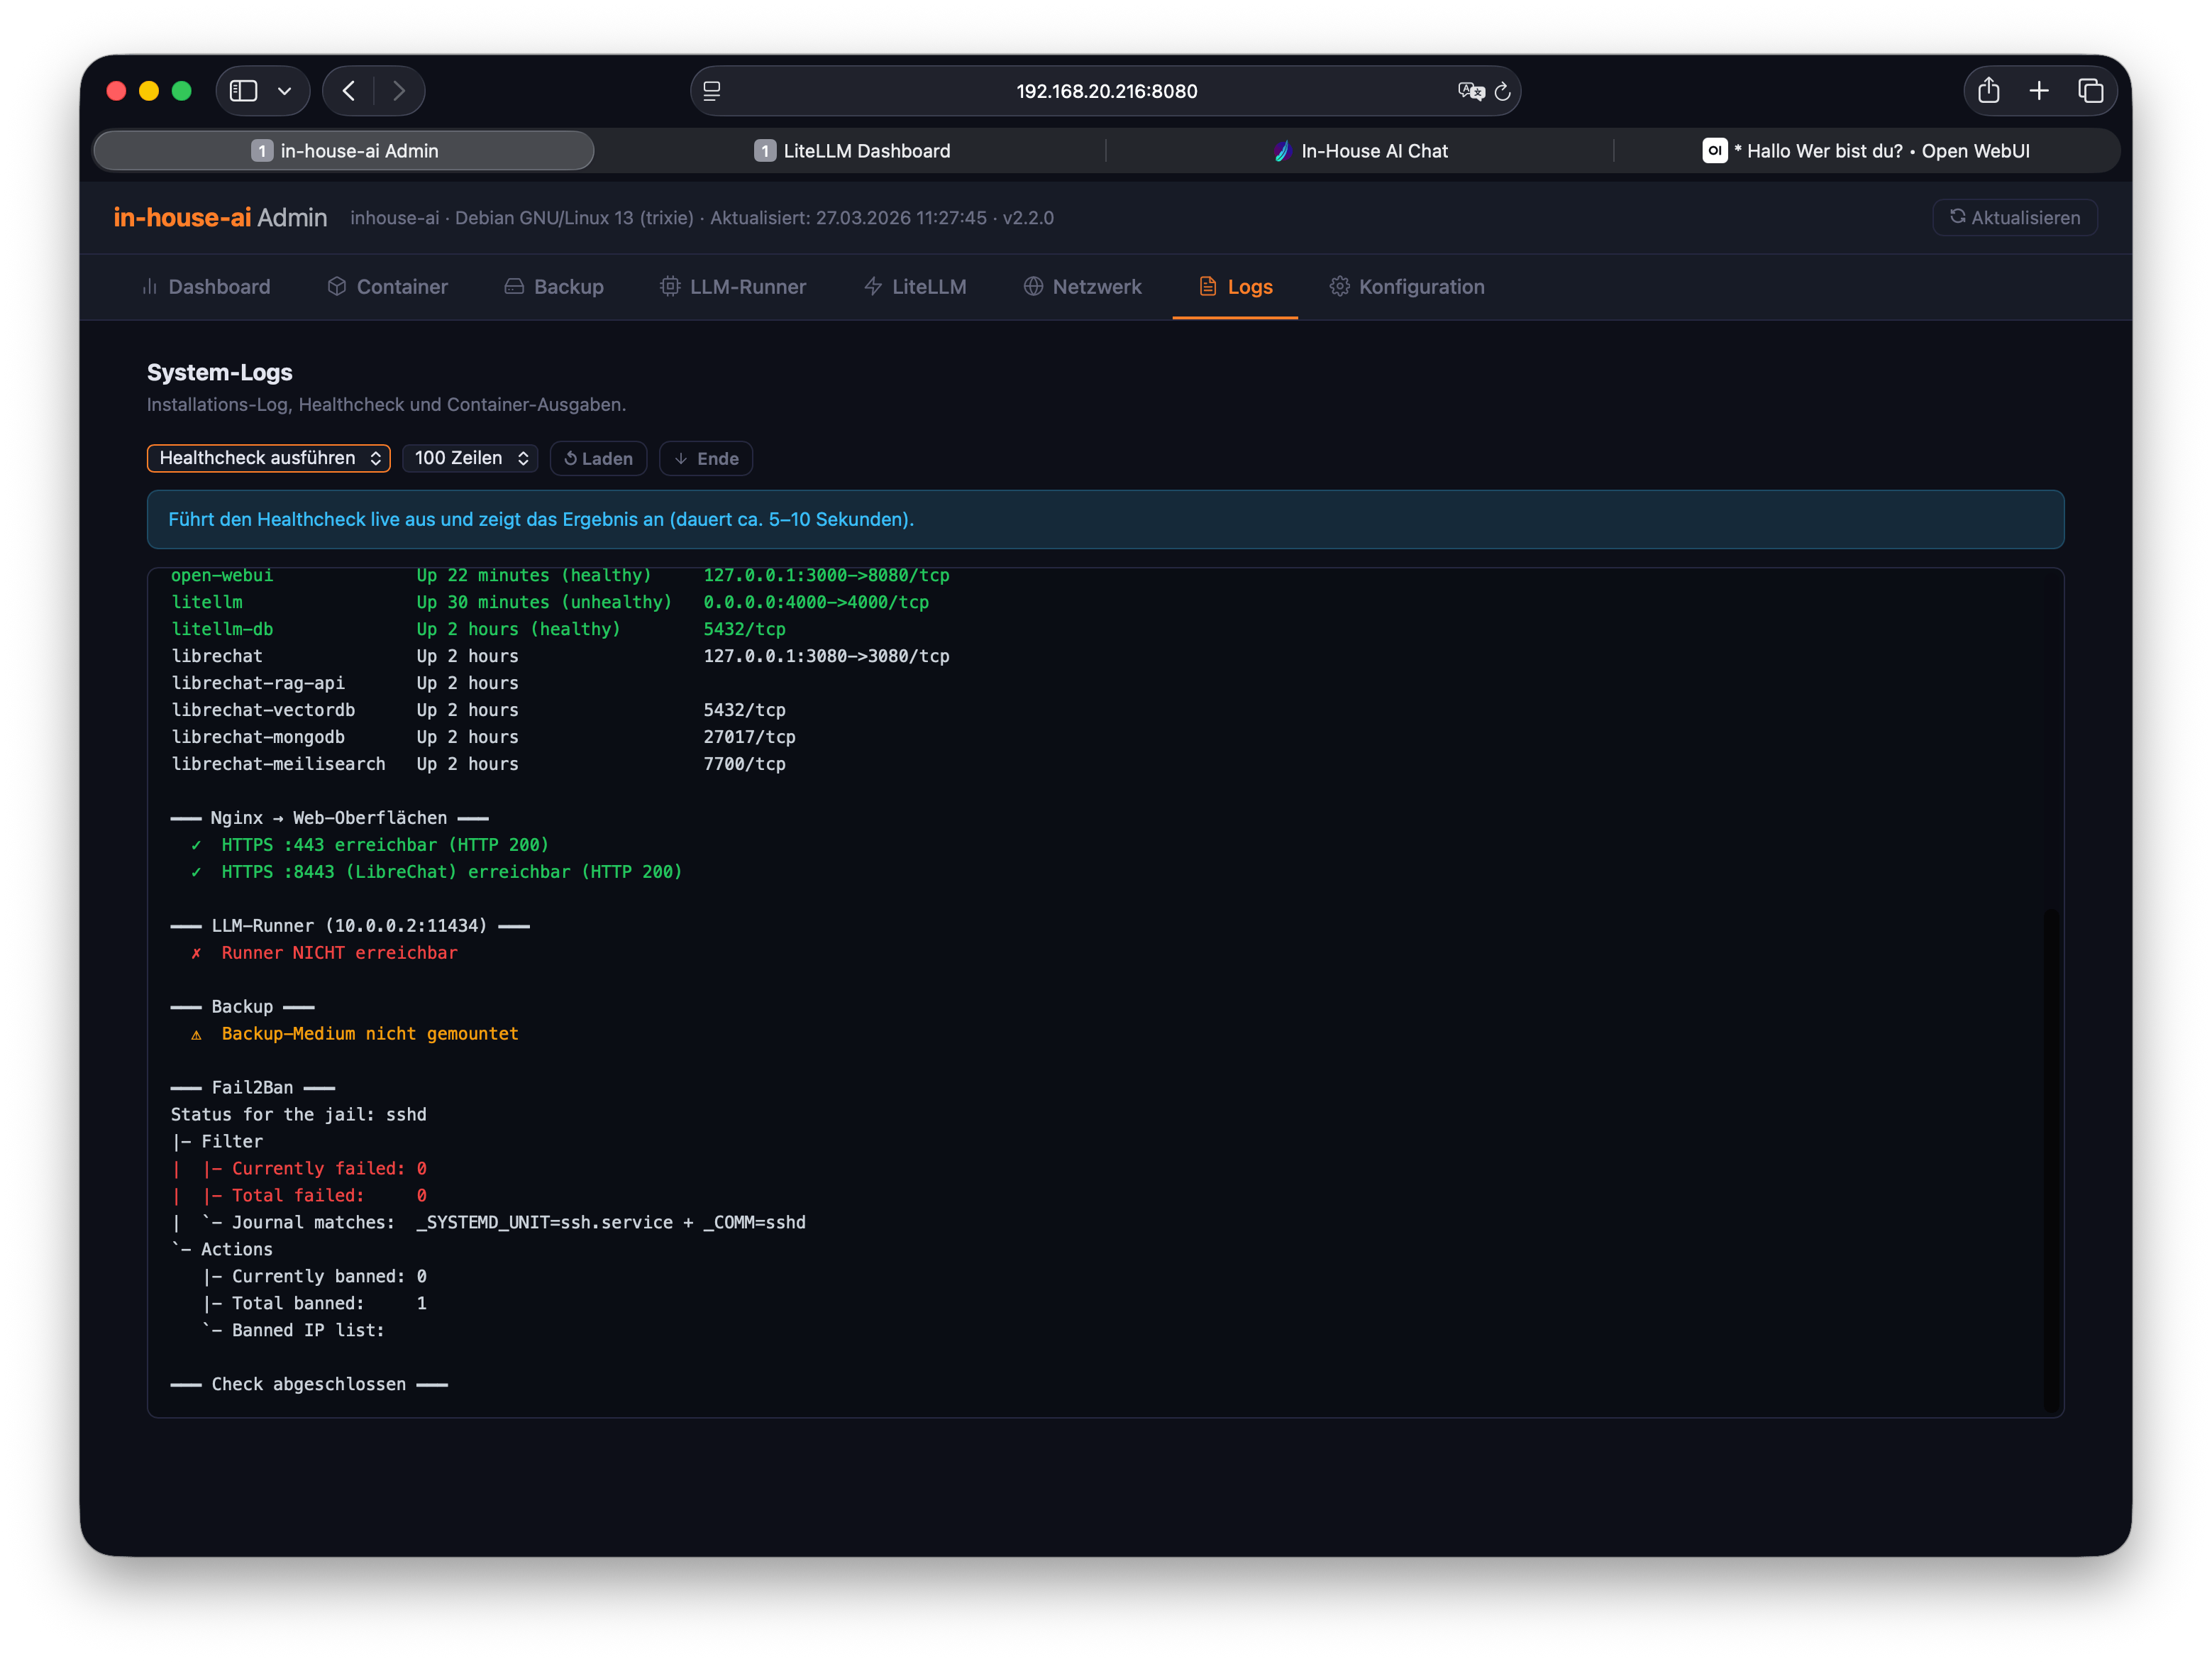Viewport: 2212px width, 1662px height.
Task: Open the Healthcheck ausführen dropdown
Action: [268, 458]
